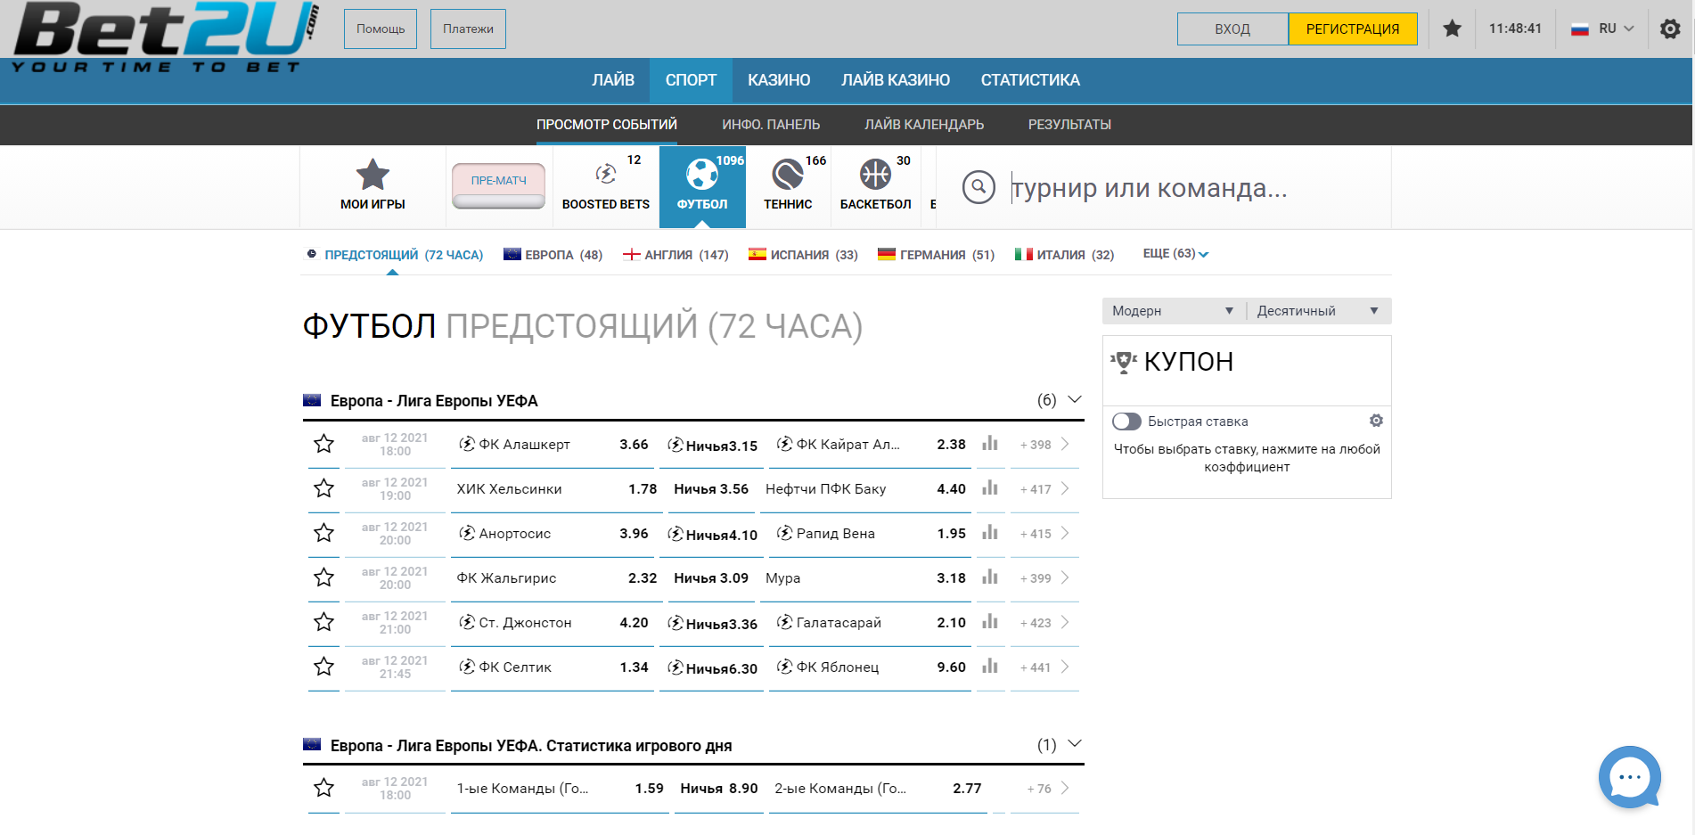The width and height of the screenshot is (1695, 835).
Task: Open the Десятичный odds format dropdown
Action: (1317, 311)
